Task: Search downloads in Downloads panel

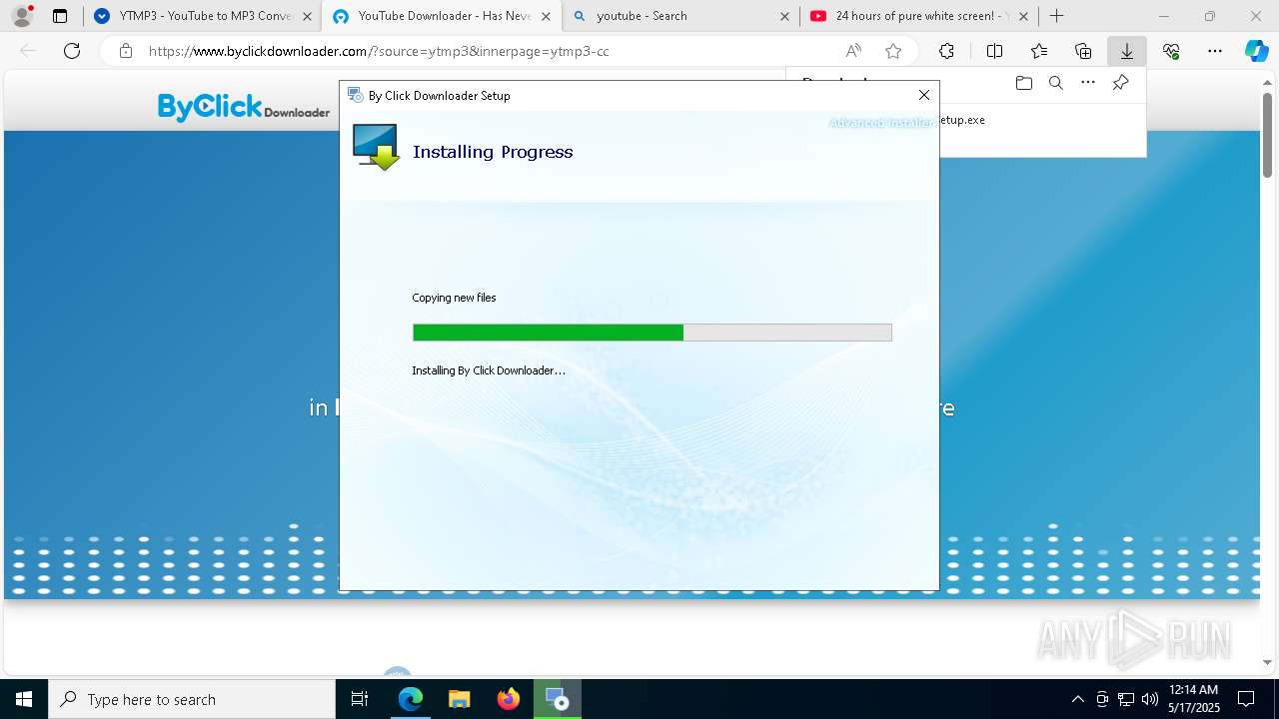Action: [x=1055, y=83]
